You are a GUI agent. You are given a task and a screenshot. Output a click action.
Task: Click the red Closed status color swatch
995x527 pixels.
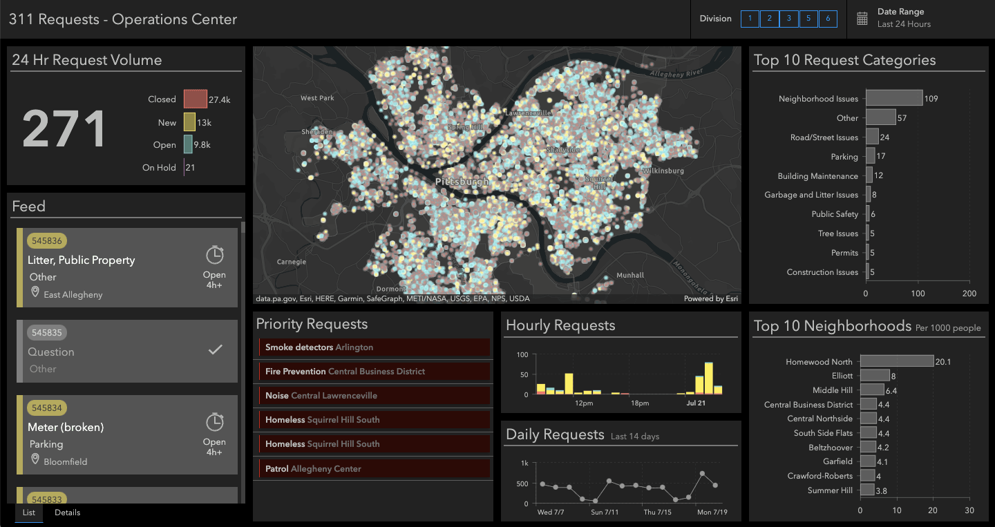[195, 99]
